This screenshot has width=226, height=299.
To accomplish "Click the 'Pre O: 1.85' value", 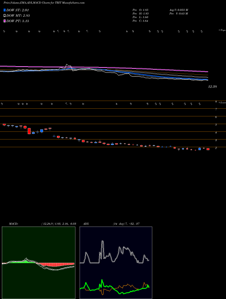I will point(141,10).
